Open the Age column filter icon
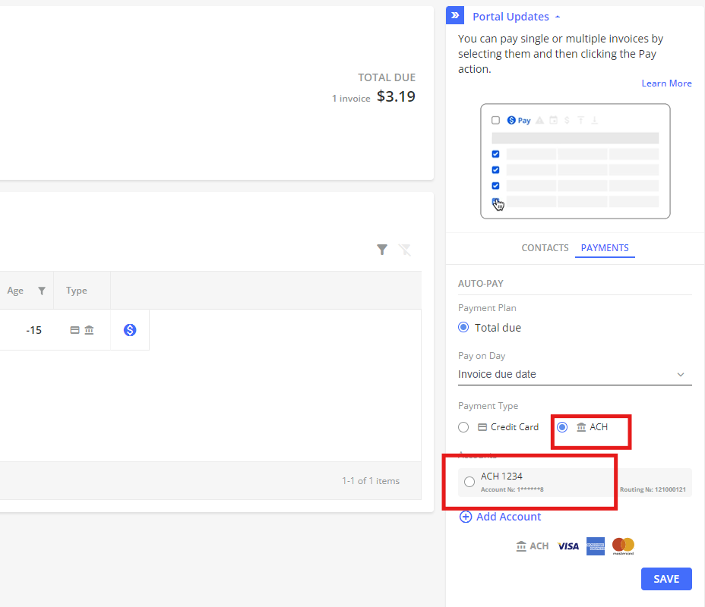 (42, 291)
